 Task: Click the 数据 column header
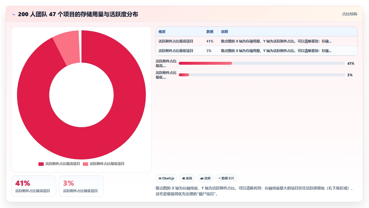(210, 32)
